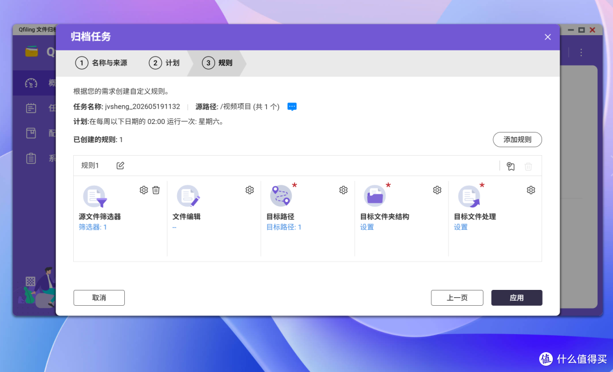613x372 pixels.
Task: Click the source file filter icon
Action: point(95,196)
